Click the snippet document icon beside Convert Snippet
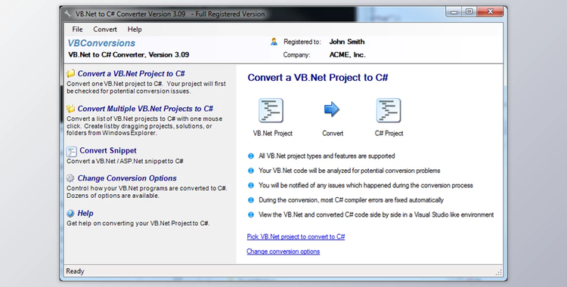Viewport: 567px width, 287px height. (x=72, y=151)
